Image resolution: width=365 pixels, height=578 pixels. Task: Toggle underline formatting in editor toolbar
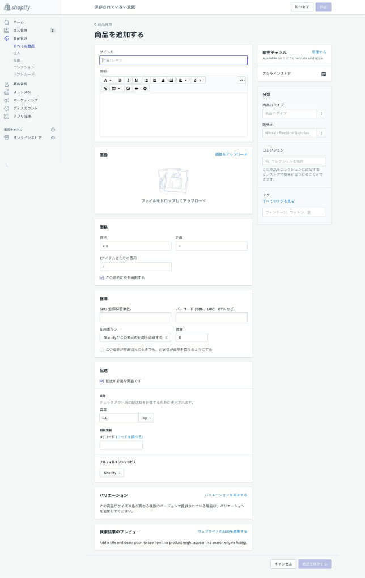137,80
